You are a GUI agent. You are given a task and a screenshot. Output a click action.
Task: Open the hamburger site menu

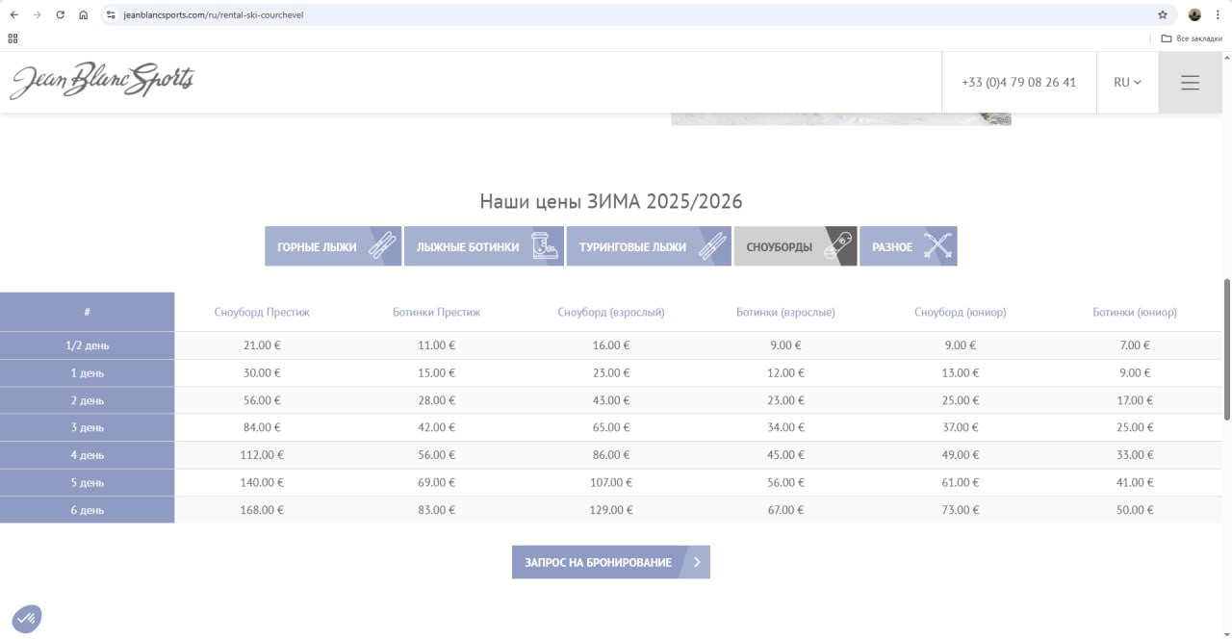1190,83
